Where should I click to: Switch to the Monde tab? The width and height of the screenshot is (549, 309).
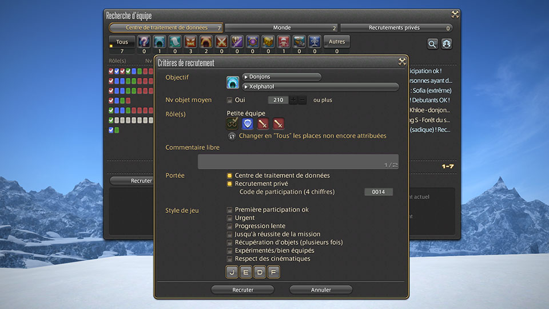pyautogui.click(x=281, y=27)
